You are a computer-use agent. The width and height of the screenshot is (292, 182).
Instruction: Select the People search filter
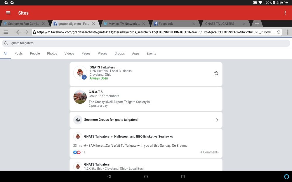35,54
